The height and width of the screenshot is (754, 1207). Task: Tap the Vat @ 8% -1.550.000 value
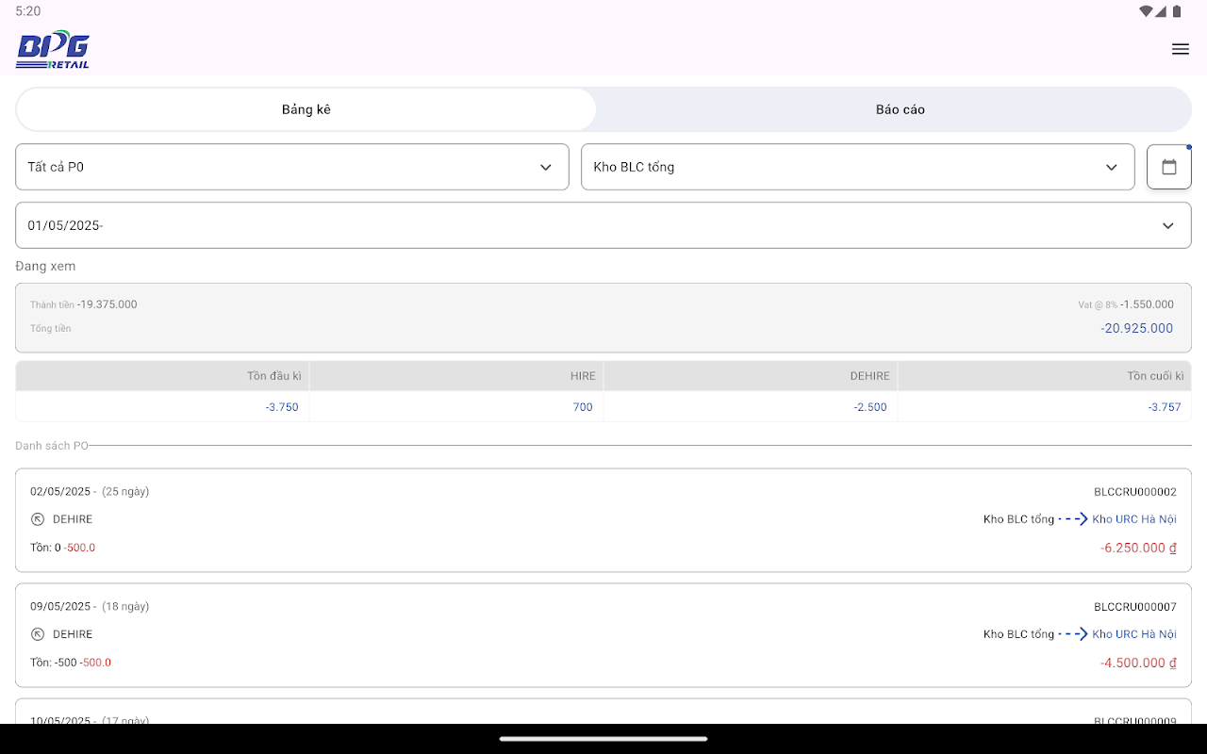click(x=1147, y=304)
